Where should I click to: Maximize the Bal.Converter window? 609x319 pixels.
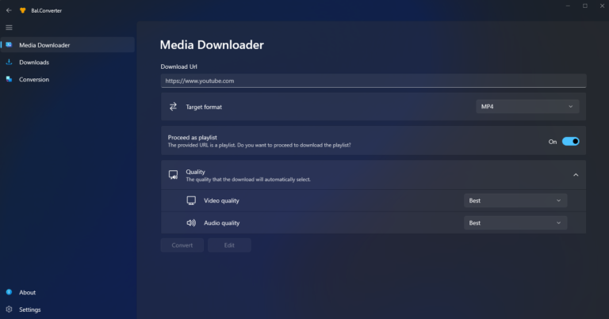[x=585, y=6]
